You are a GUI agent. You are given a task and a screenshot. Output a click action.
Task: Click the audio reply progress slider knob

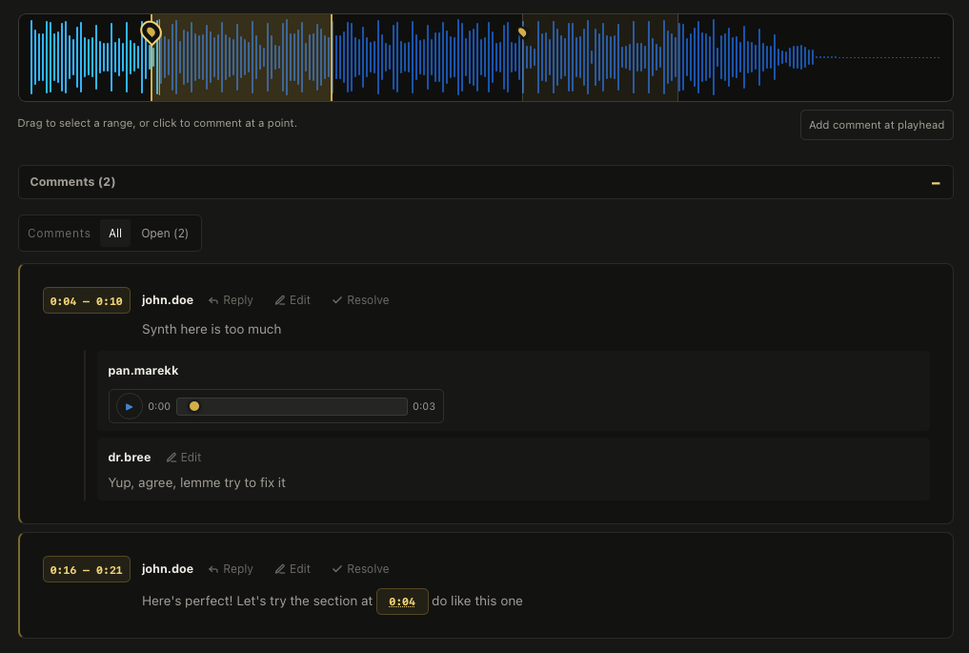(x=194, y=406)
